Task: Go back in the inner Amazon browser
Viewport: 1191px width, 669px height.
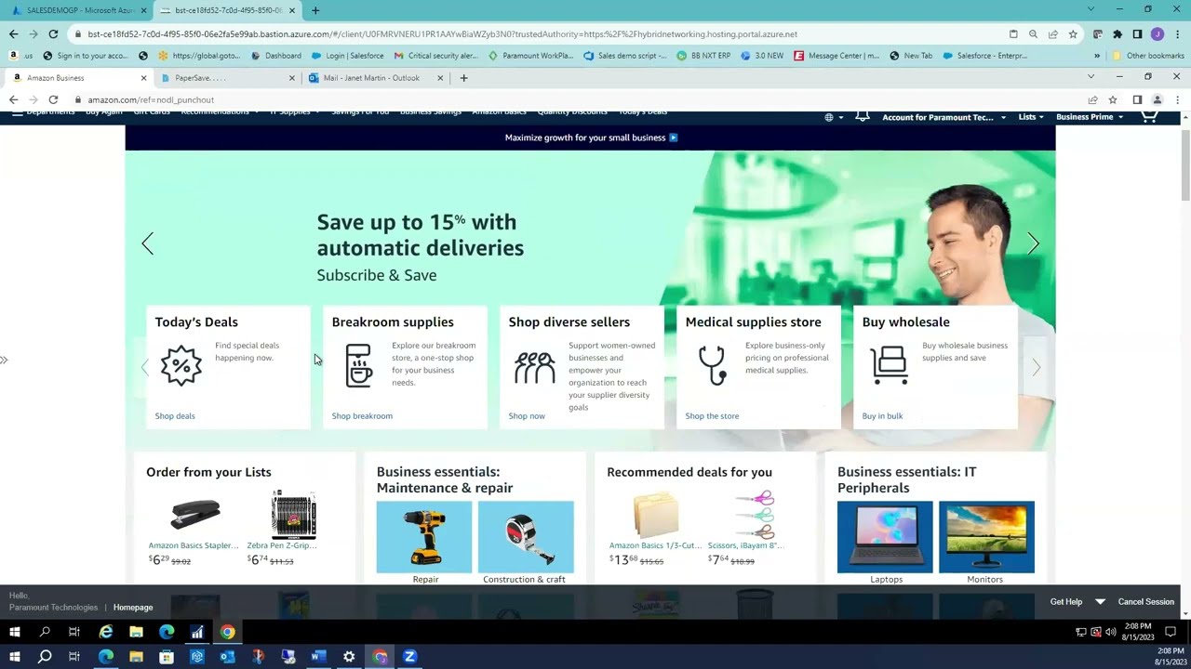Action: coord(13,99)
